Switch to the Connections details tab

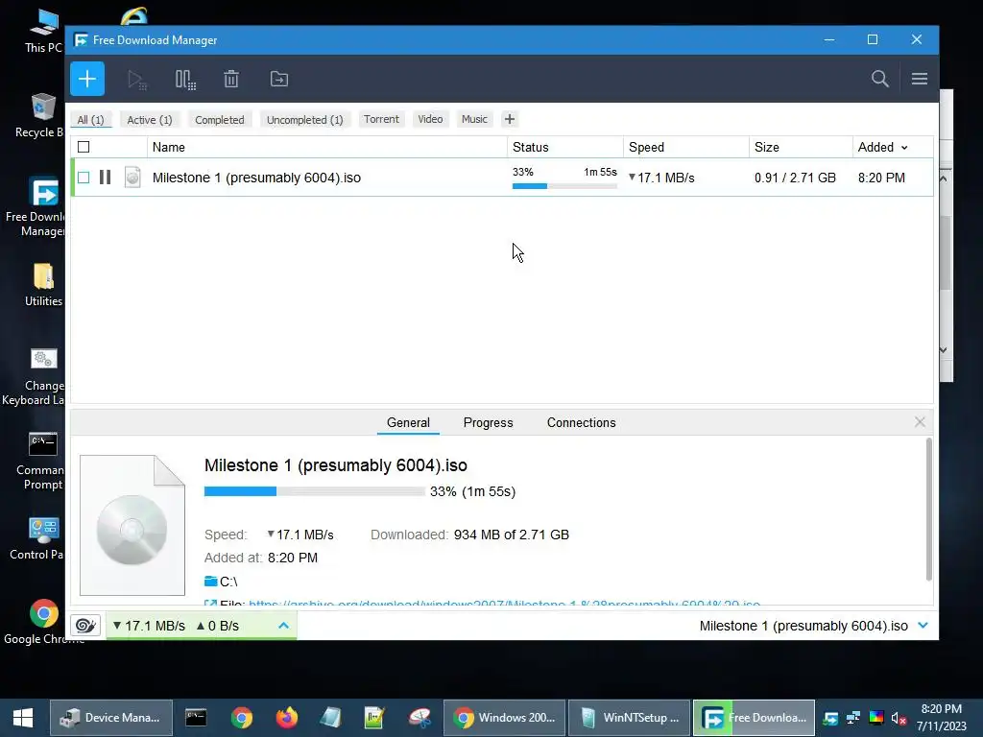[x=582, y=422]
